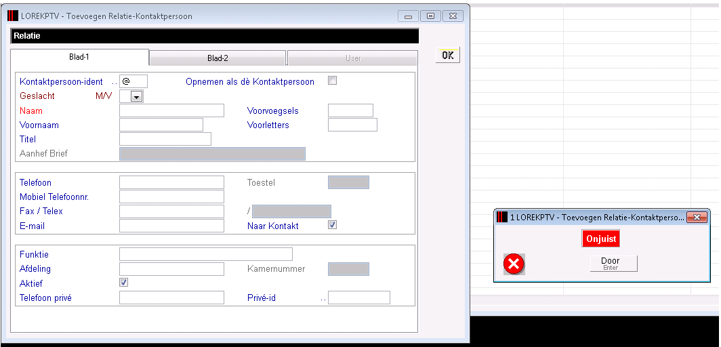Close the Onjuist error dialog

coord(697,217)
